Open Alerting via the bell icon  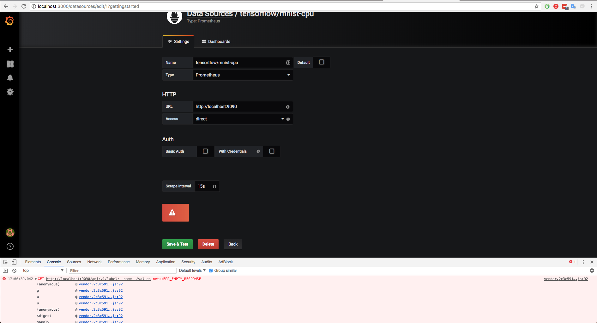(x=10, y=78)
